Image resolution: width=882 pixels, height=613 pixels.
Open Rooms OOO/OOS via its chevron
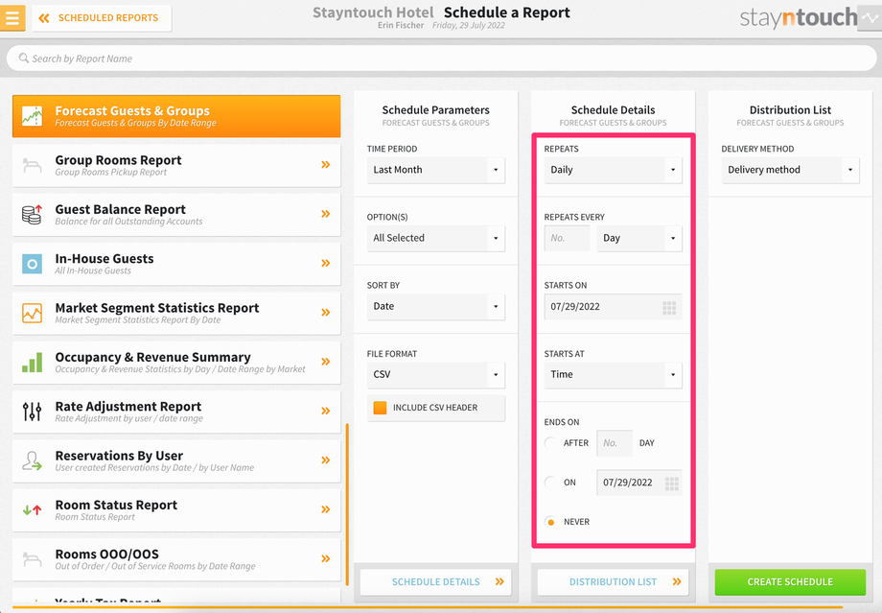(326, 558)
